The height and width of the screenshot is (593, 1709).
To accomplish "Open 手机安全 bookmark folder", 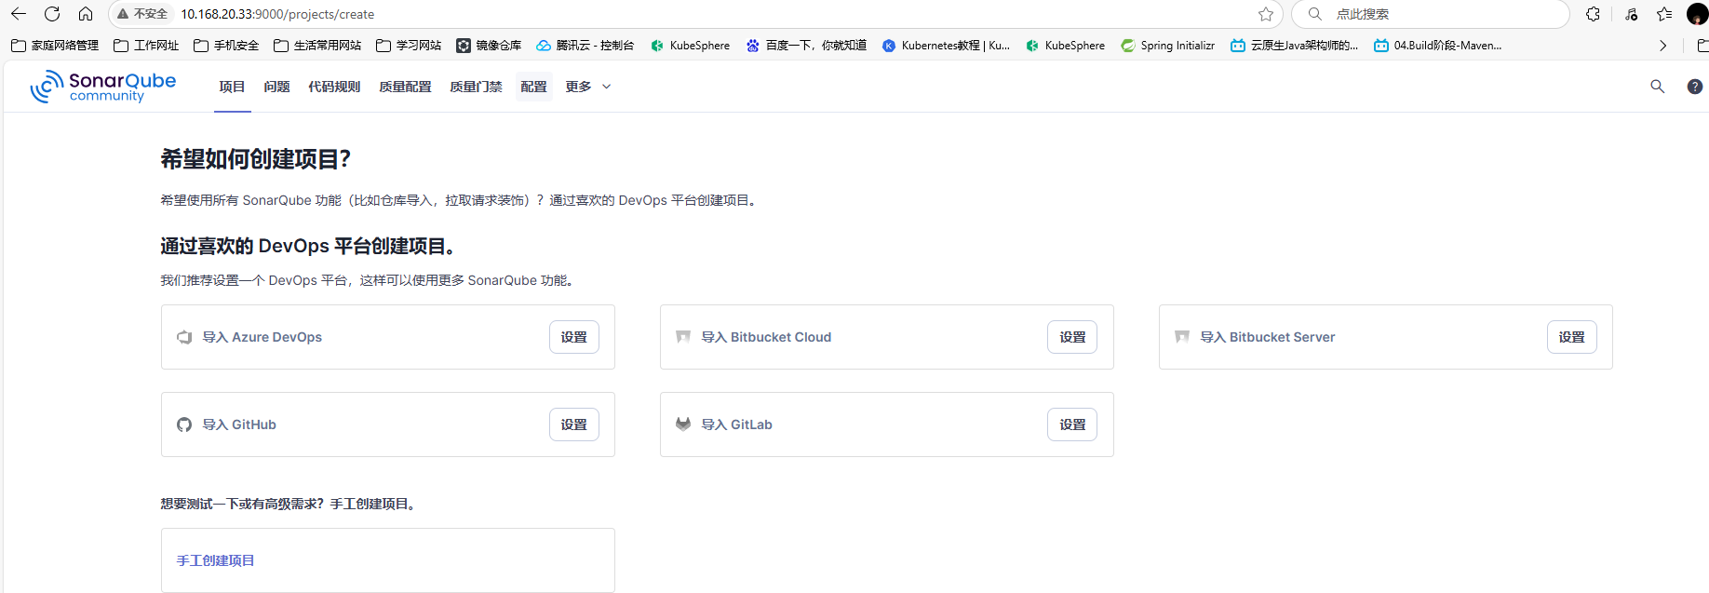I will [x=226, y=45].
